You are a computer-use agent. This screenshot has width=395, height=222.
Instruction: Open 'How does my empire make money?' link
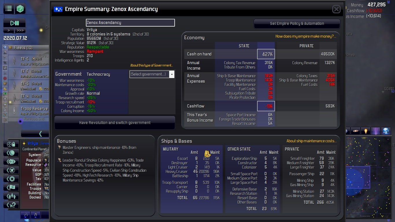306,36
